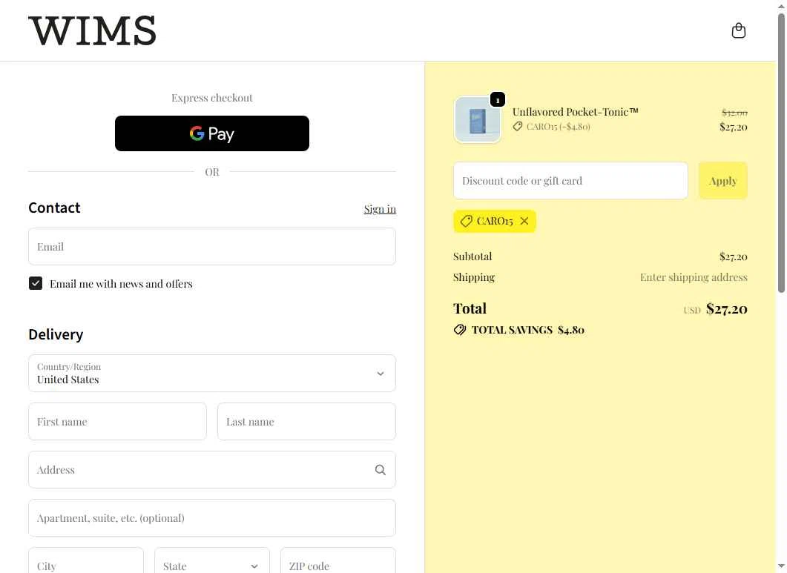Click the address search magnifier icon
Viewport: 787px width, 573px height.
381,470
